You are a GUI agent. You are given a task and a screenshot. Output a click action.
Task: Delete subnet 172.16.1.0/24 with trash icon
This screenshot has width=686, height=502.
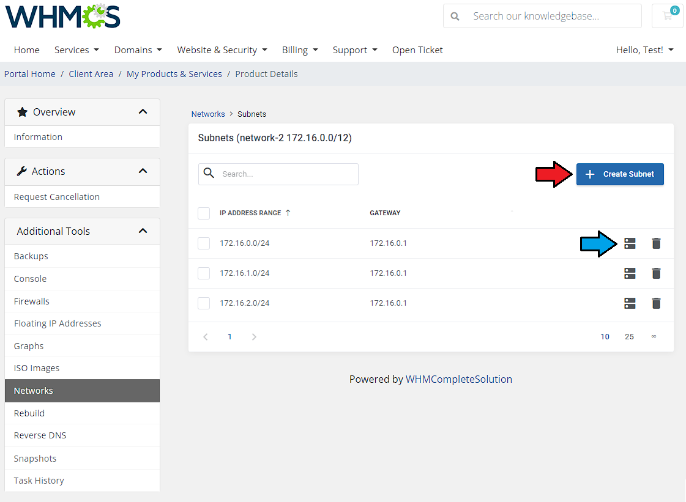pos(656,273)
